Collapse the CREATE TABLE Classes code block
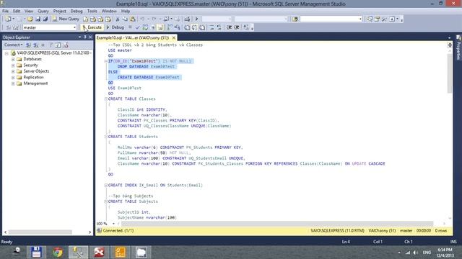Viewport: 462px width, 259px height. click(105, 99)
